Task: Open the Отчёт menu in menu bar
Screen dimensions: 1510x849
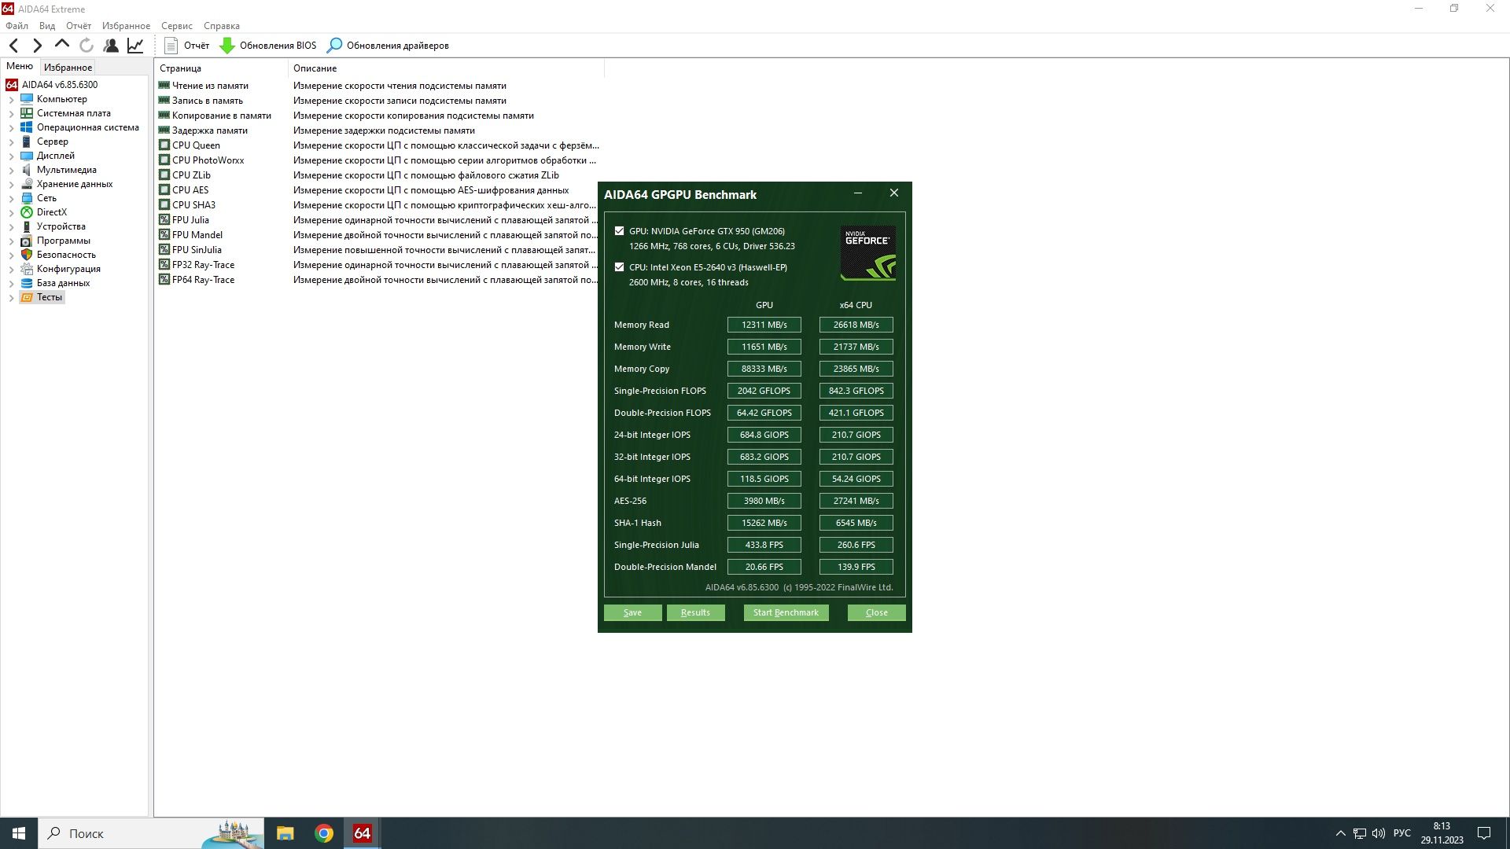Action: click(79, 26)
